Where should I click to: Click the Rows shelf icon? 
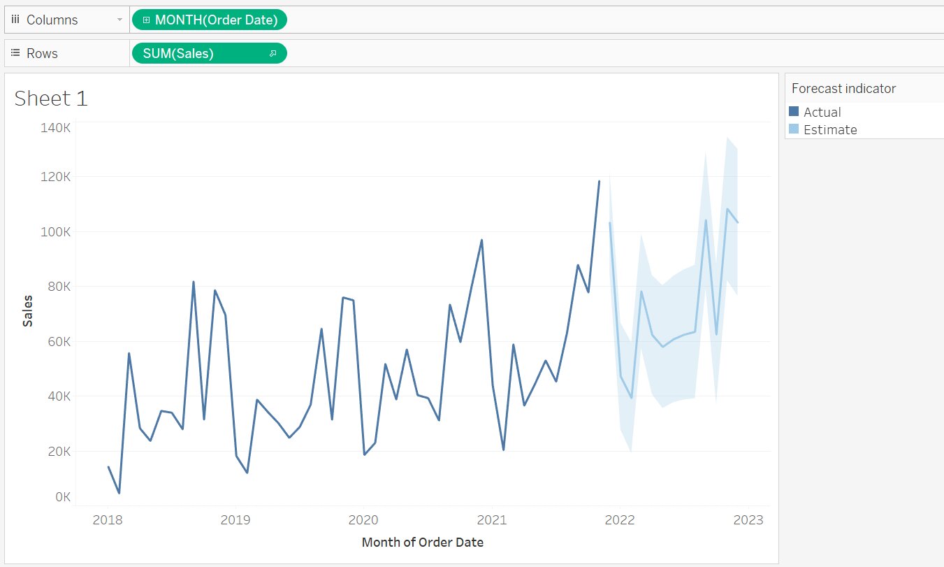tap(15, 53)
